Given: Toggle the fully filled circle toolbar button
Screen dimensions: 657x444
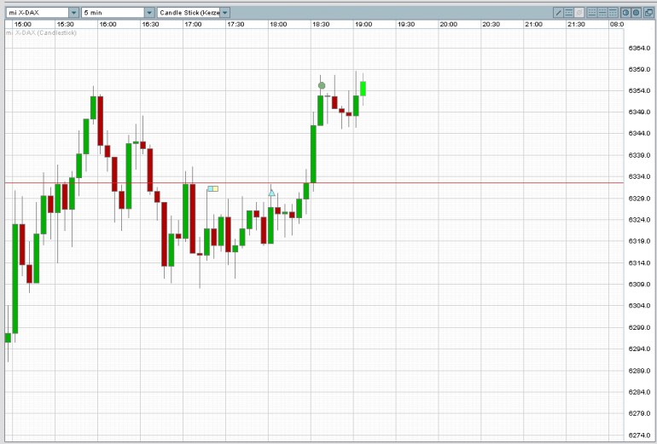Looking at the screenshot, I should (x=636, y=13).
